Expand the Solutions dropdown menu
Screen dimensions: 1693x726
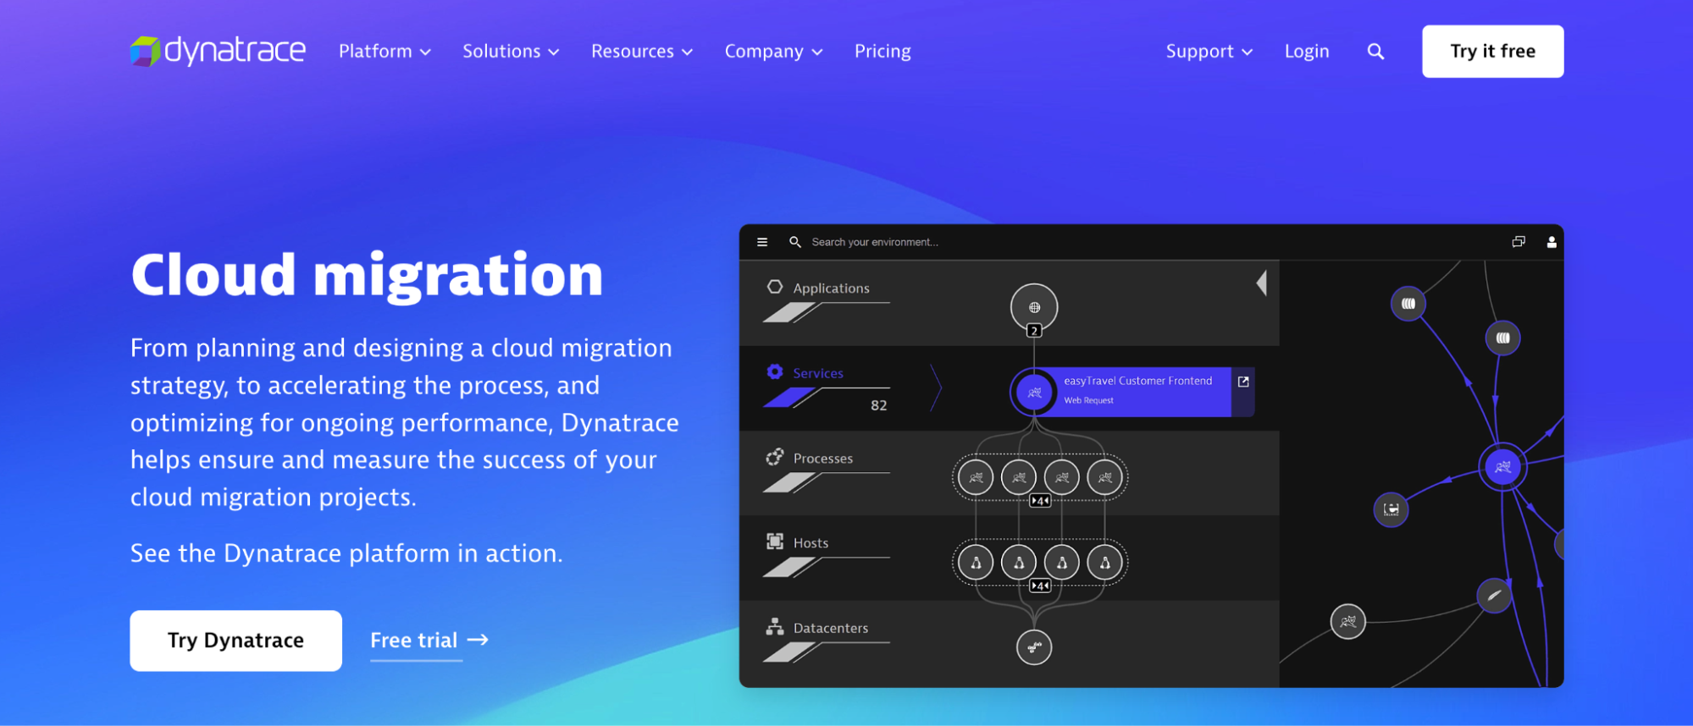click(511, 52)
